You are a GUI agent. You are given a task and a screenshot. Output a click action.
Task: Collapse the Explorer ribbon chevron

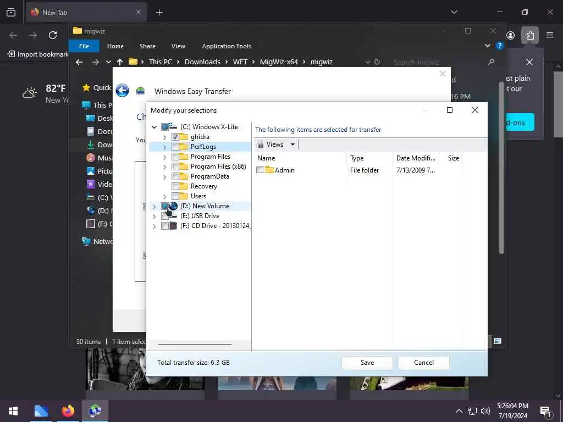487,46
